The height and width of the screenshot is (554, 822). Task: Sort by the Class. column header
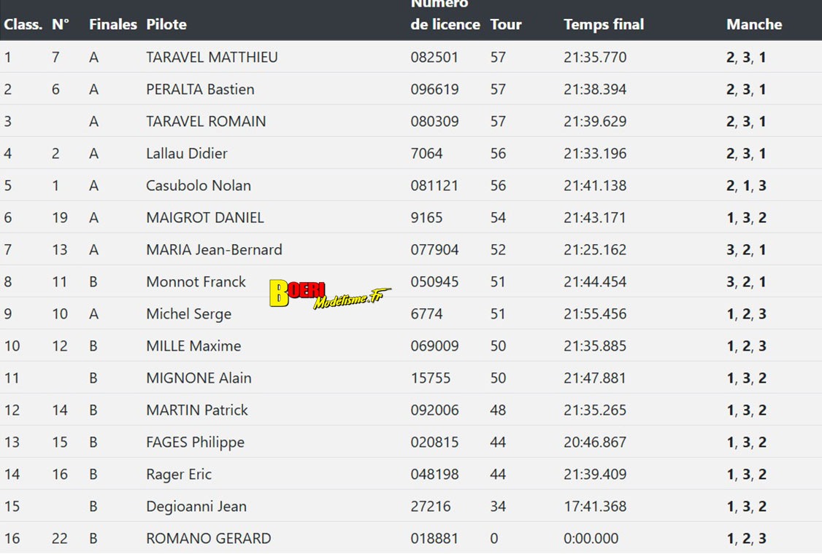point(23,24)
